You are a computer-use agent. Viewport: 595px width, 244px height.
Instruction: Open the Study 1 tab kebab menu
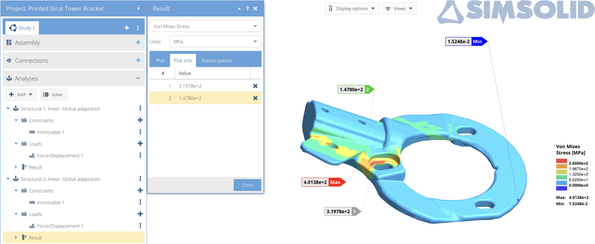pos(138,28)
